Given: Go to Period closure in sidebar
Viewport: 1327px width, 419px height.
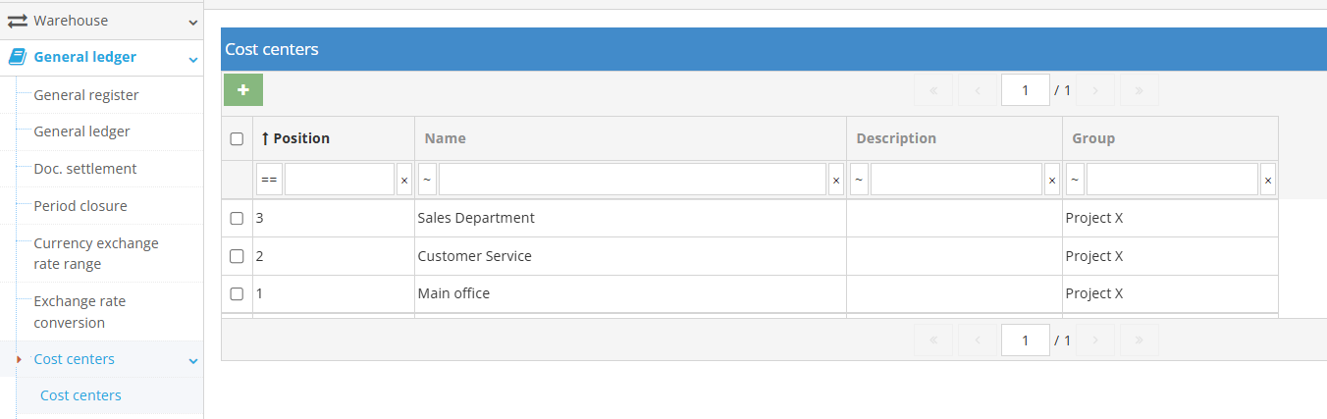Looking at the screenshot, I should coord(80,206).
